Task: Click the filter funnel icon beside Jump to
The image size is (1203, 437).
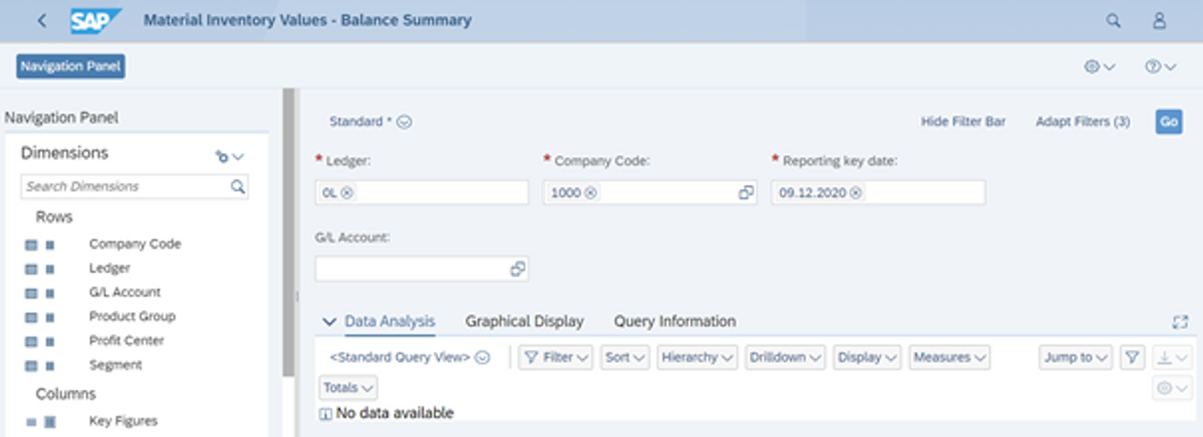Action: (x=1133, y=357)
